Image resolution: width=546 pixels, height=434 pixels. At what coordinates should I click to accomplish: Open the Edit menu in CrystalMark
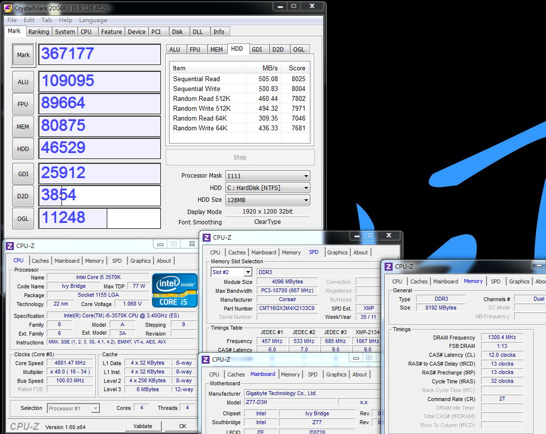click(x=29, y=20)
